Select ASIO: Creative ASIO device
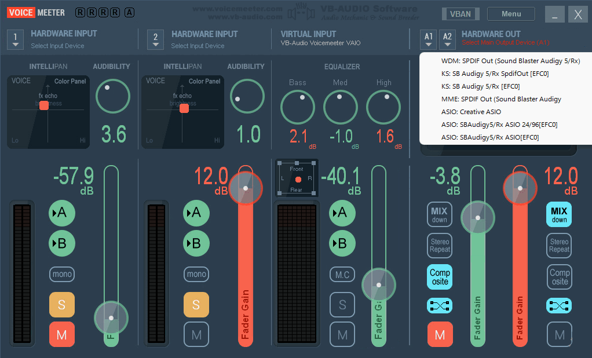592x358 pixels. tap(471, 112)
